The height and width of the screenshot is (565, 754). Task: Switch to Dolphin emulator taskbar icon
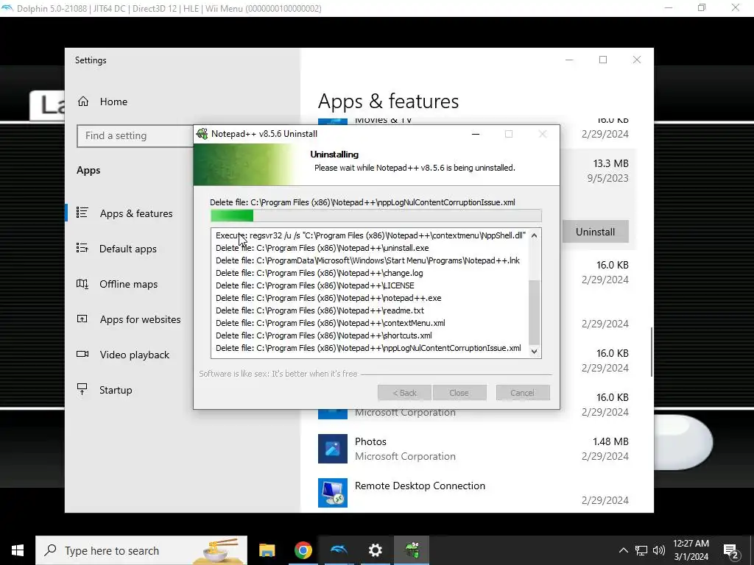pyautogui.click(x=339, y=550)
